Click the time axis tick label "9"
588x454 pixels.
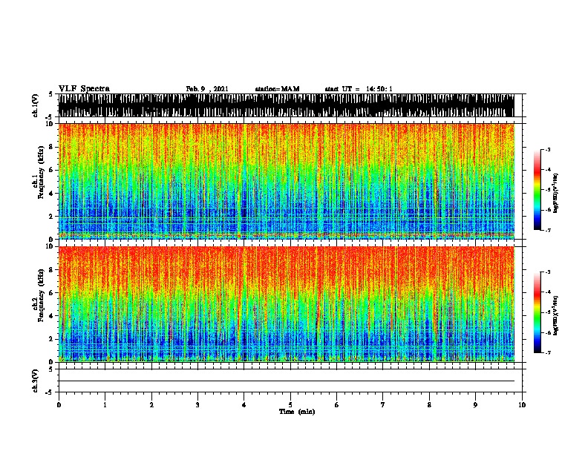coord(475,405)
